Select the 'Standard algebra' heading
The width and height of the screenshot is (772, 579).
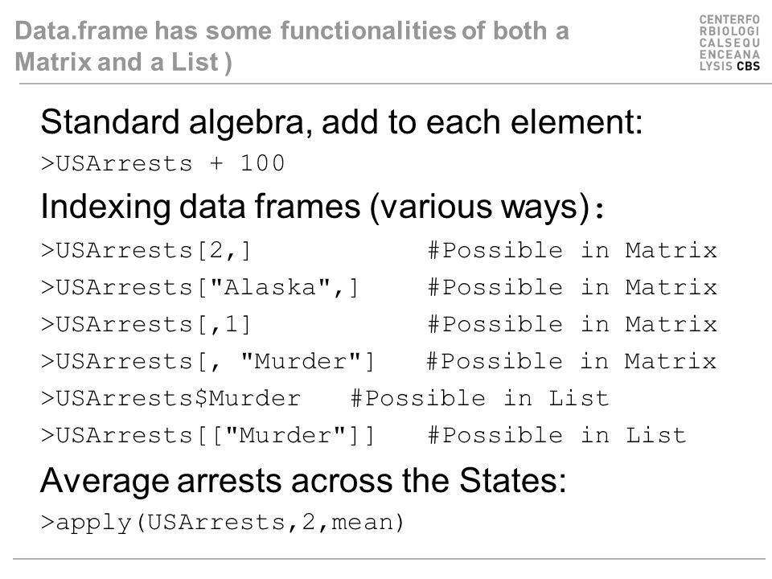pos(342,121)
